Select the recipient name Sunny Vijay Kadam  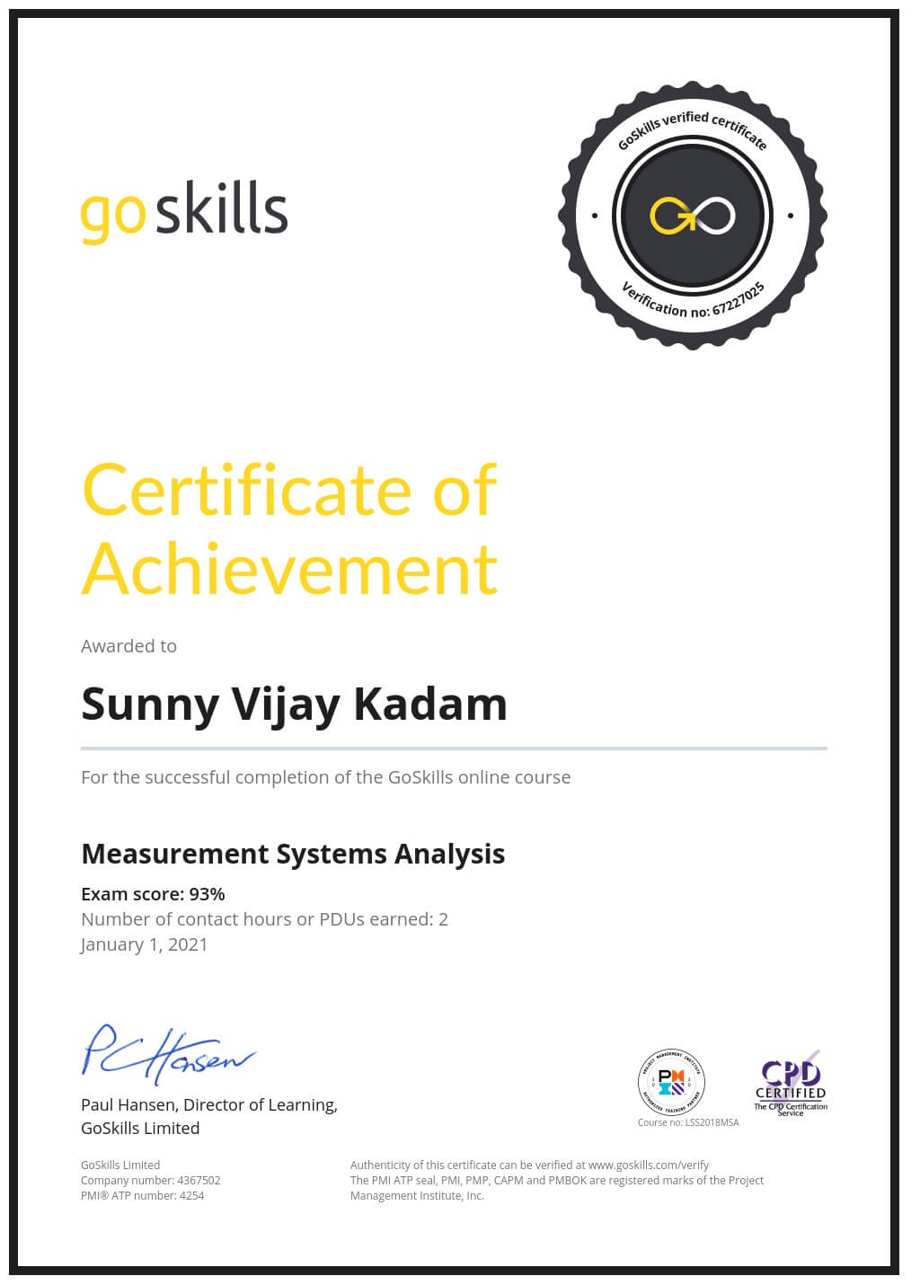pyautogui.click(x=294, y=704)
